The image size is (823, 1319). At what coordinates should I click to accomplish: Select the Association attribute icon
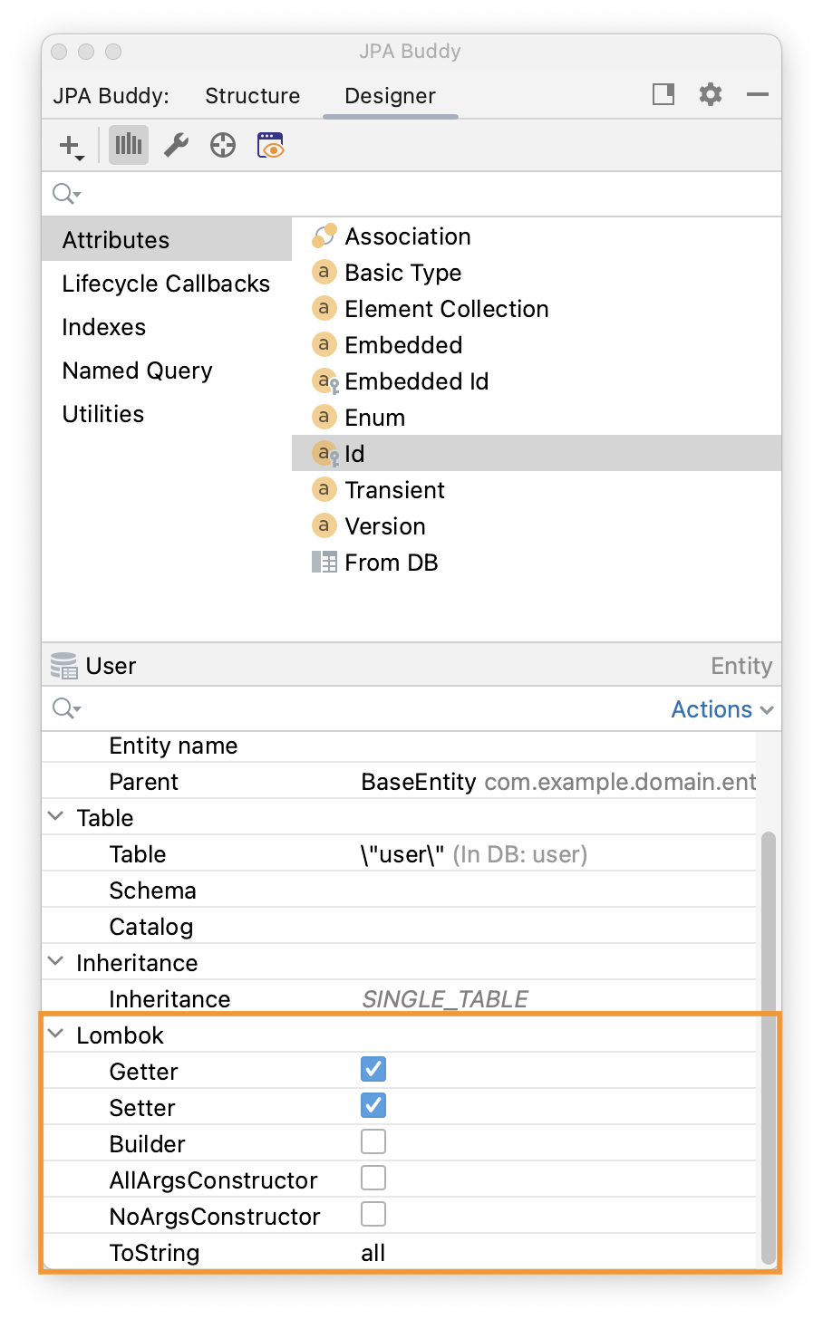tap(324, 236)
